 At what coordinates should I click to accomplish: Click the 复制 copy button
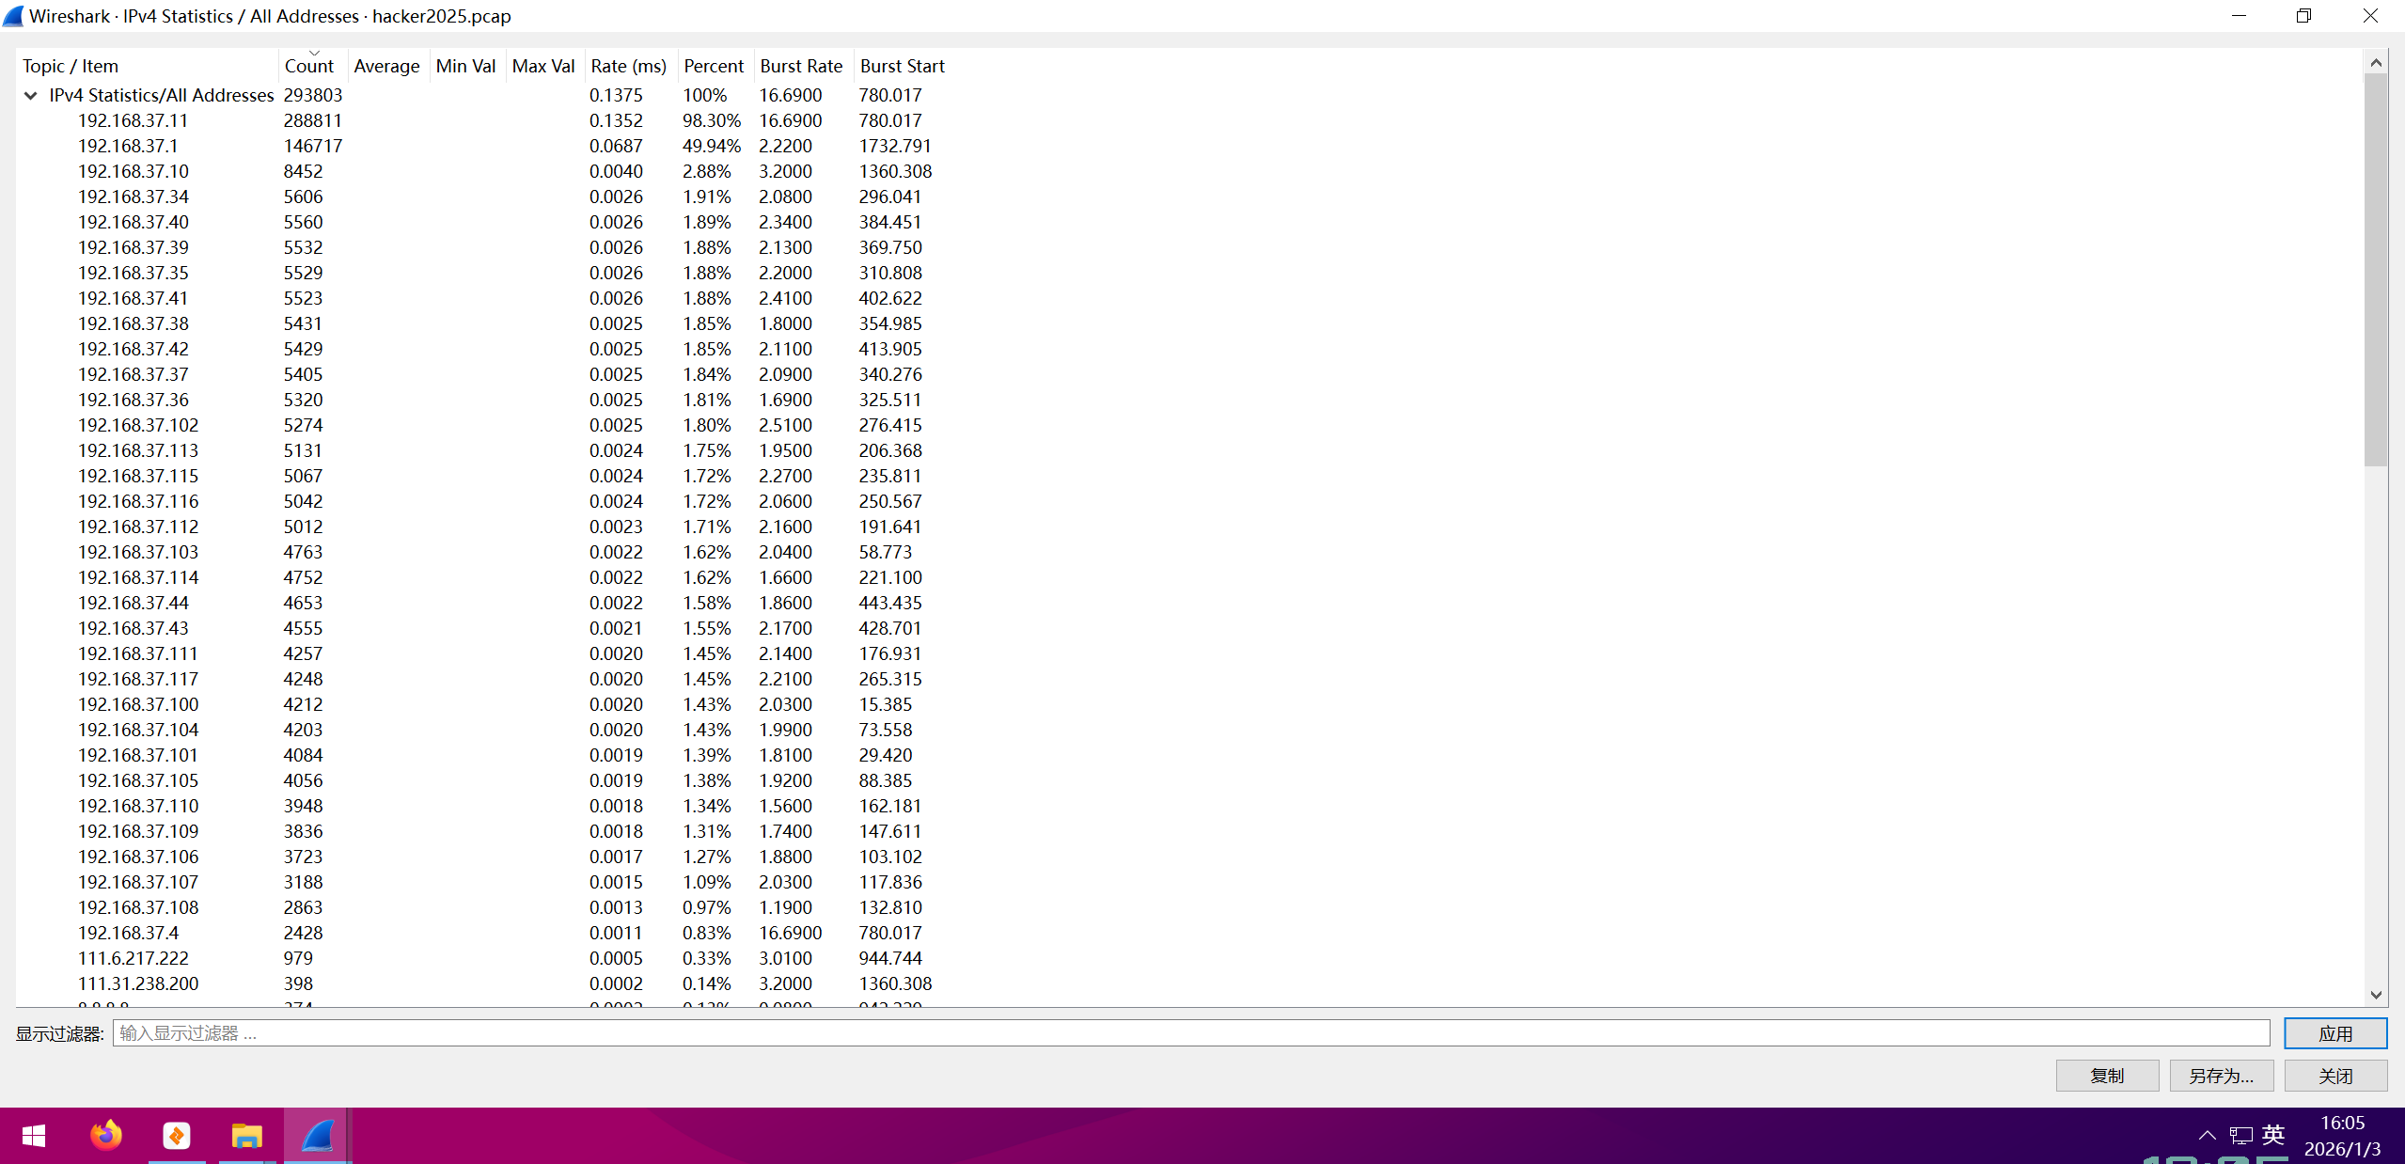click(x=2106, y=1076)
